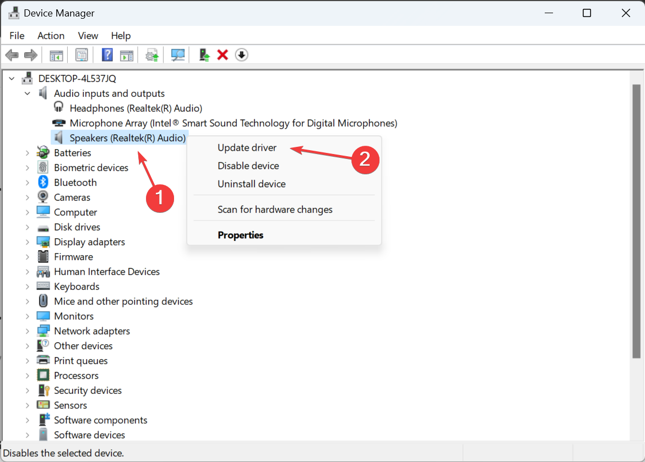Viewport: 645px width, 462px height.
Task: Click the Network adapters icon
Action: 43,331
